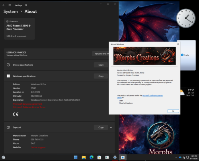The image size is (199, 161).
Task: Open Microsoft Edge from the taskbar
Action: (92, 157)
